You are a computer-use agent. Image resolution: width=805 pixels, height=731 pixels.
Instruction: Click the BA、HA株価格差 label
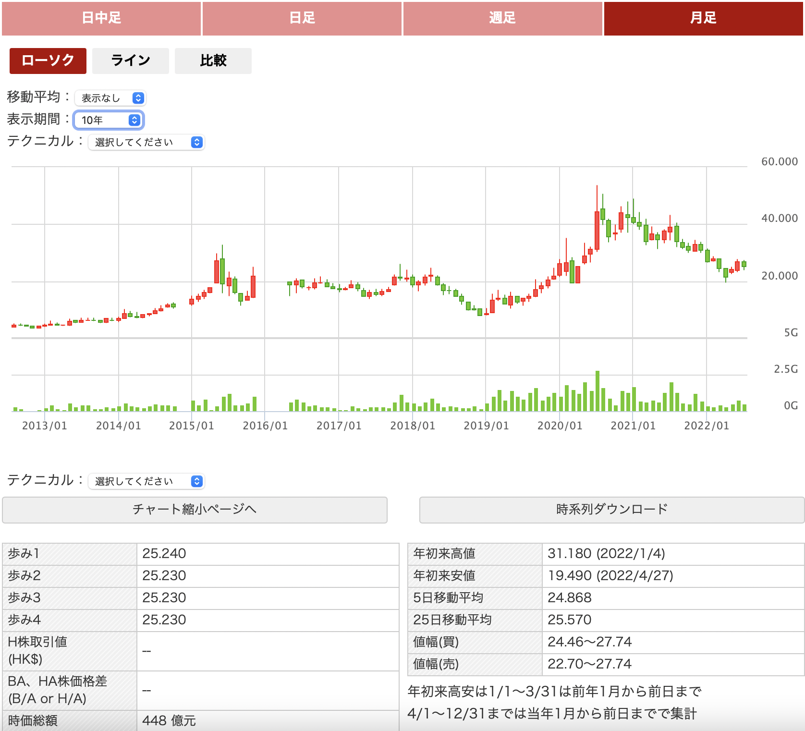click(57, 690)
